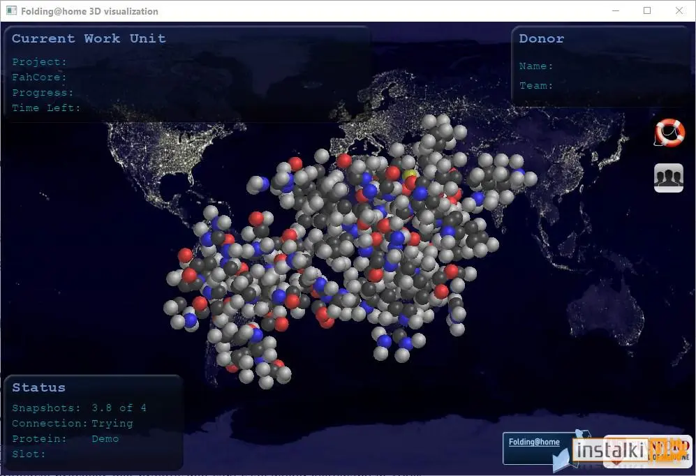
Task: Click the team people silhouettes icon
Action: (669, 178)
